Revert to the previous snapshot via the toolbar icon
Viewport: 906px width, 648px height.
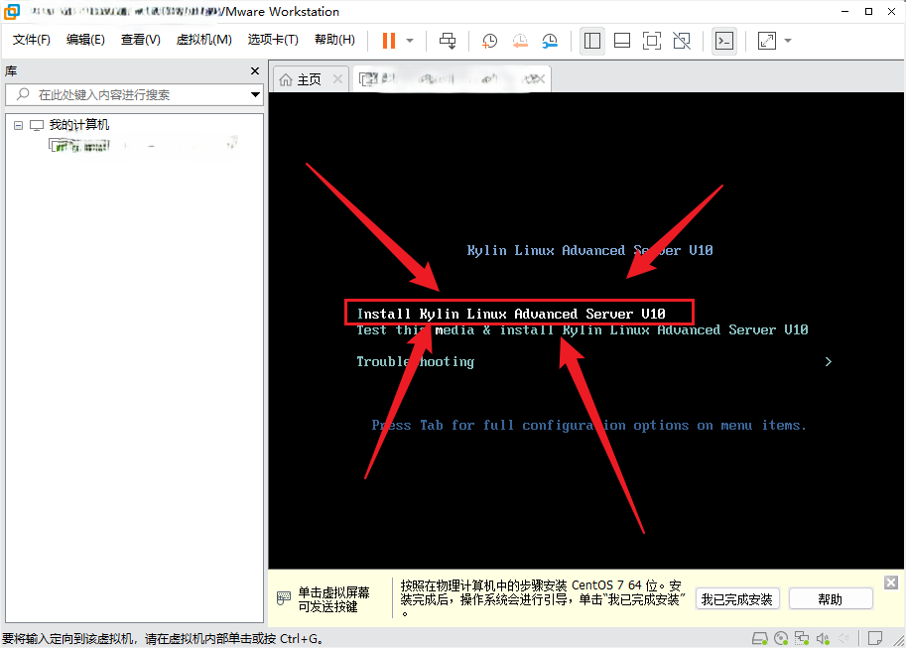point(520,41)
